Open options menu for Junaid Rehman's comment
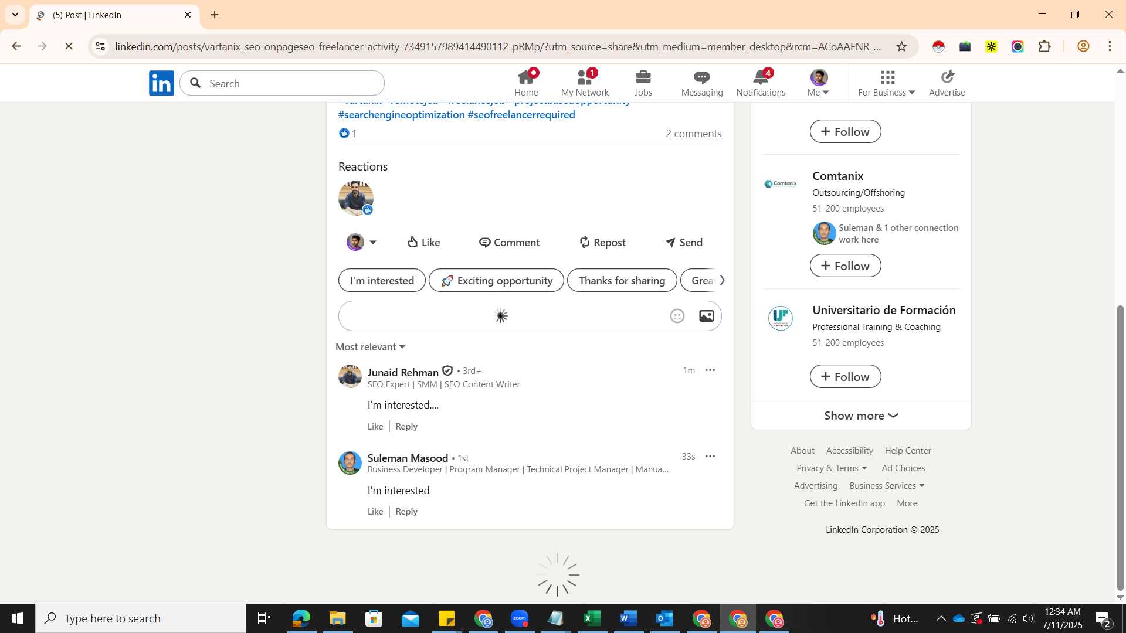 click(x=710, y=370)
